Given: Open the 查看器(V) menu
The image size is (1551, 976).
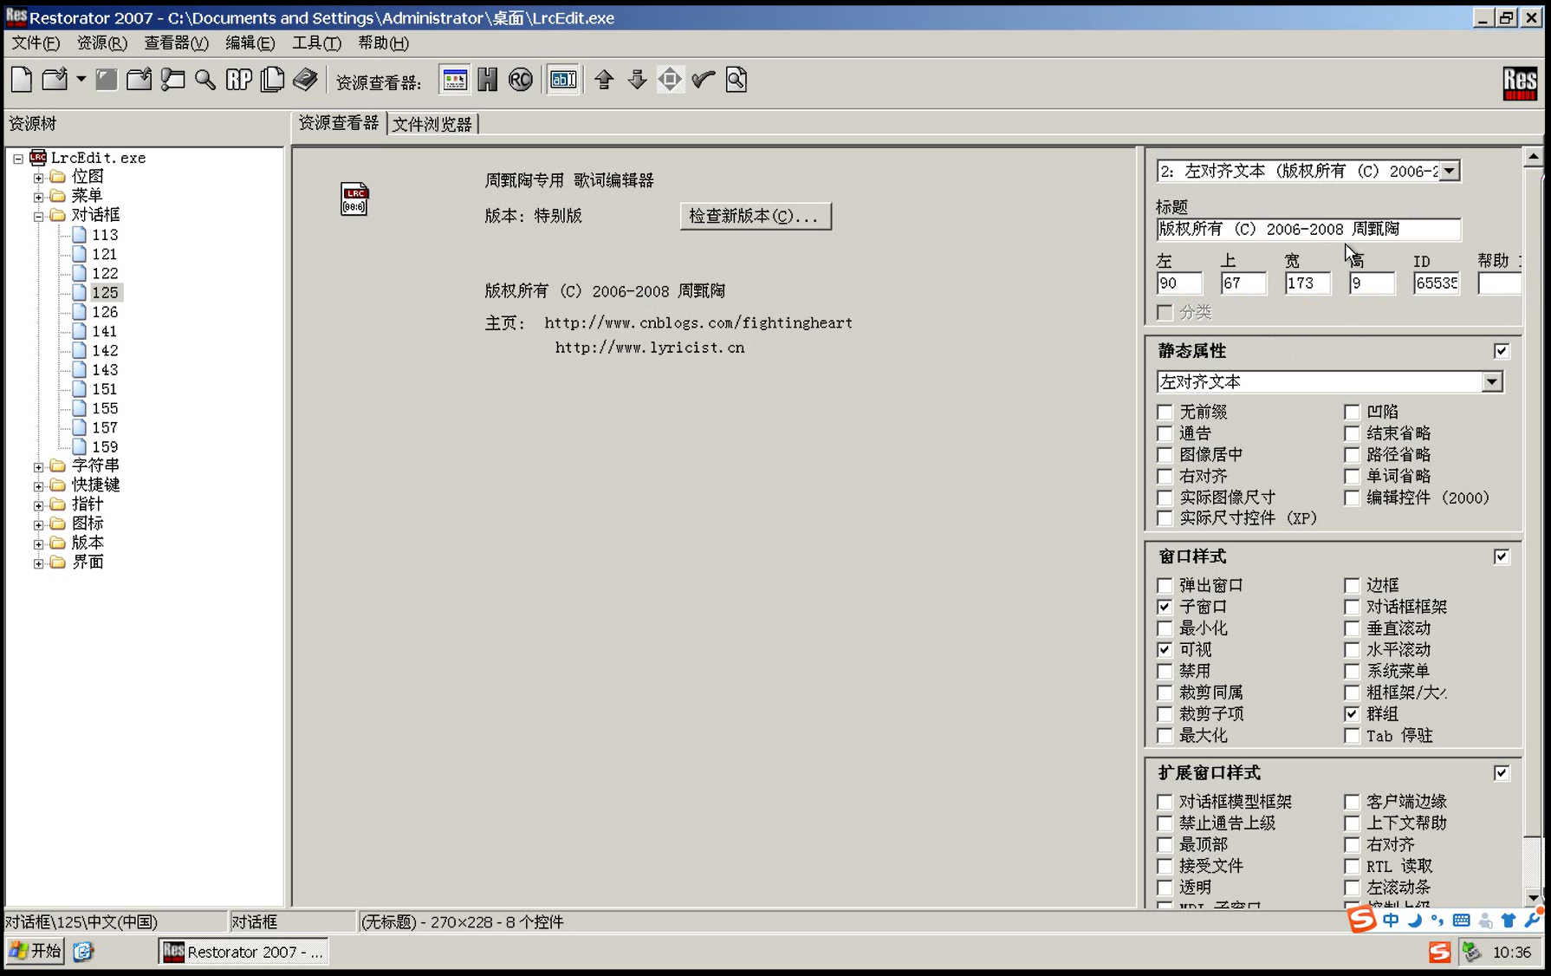Looking at the screenshot, I should [x=176, y=42].
